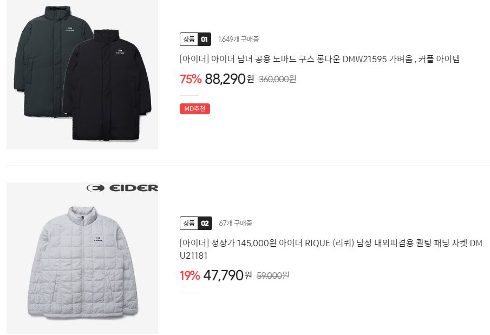
Task: Click the 47,790원 sale price
Action: click(227, 275)
